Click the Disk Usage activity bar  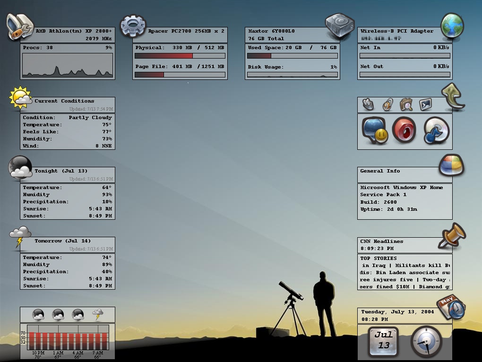coord(293,75)
